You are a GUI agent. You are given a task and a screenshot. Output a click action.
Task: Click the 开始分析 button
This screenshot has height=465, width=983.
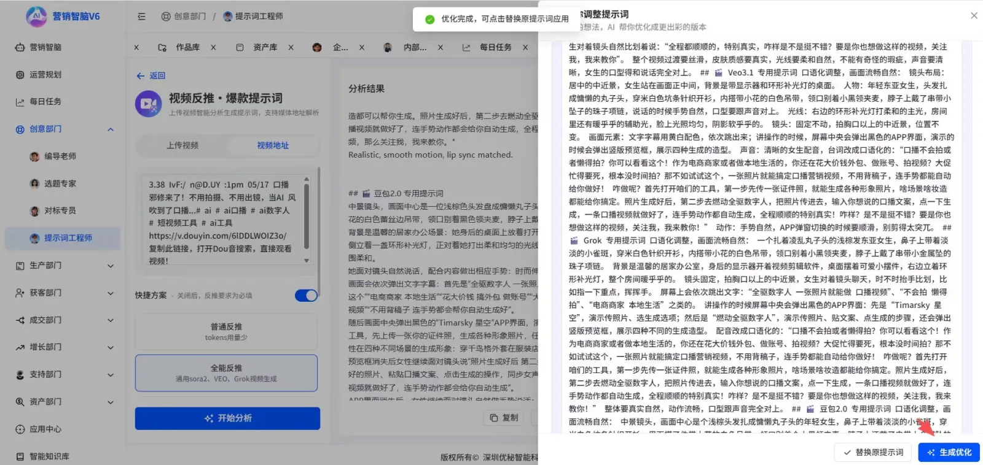(x=227, y=418)
